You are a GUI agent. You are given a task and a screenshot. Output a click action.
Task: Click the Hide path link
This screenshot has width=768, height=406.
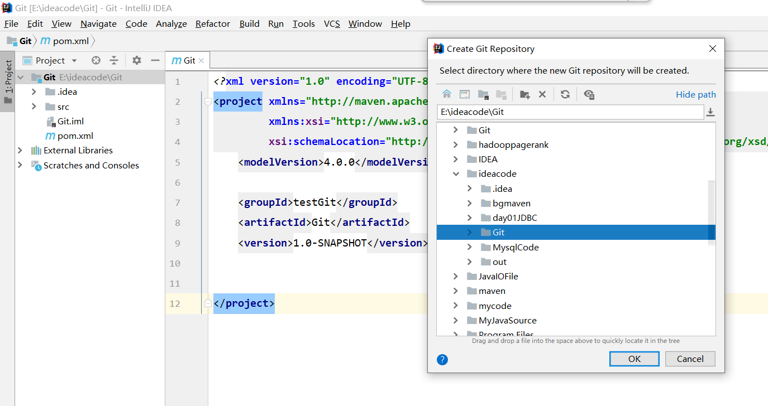click(x=696, y=95)
